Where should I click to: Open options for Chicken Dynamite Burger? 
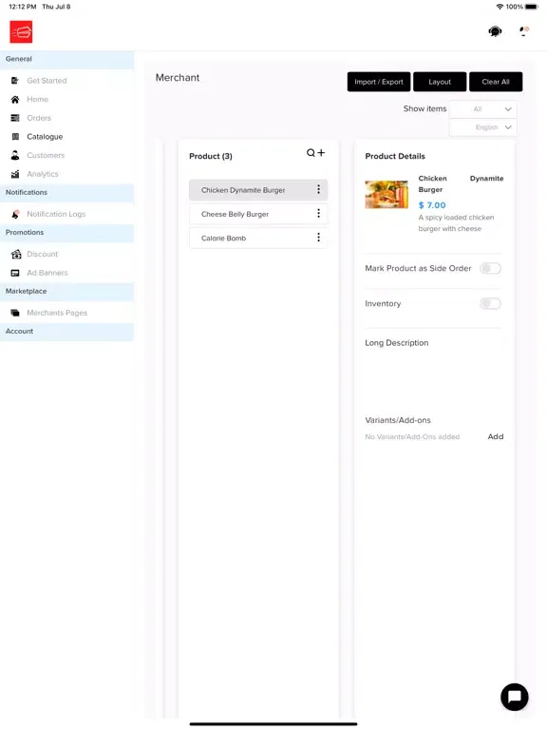(x=319, y=189)
